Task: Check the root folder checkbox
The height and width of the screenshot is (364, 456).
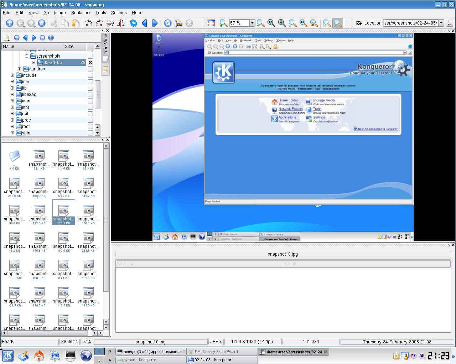Action: [x=90, y=127]
